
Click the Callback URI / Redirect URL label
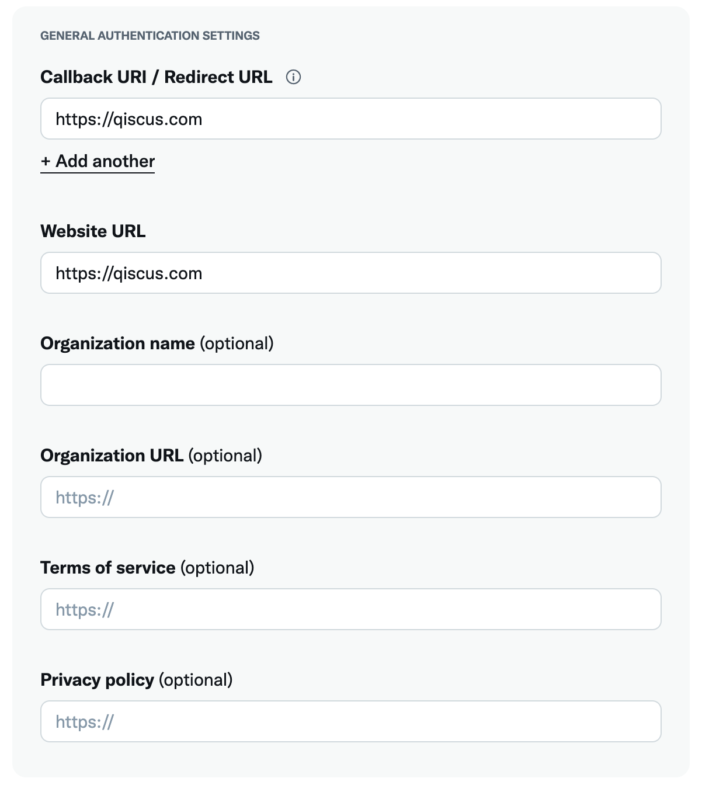tap(156, 77)
